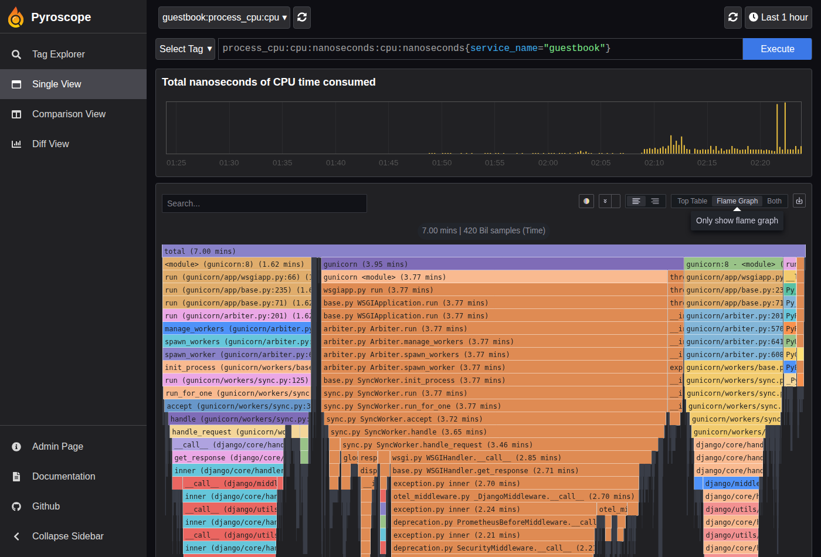Open the Last 1 hour time range picker
This screenshot has width=821, height=557.
coord(778,18)
